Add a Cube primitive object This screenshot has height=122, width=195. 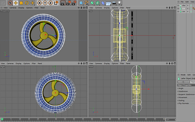coord(81,3)
